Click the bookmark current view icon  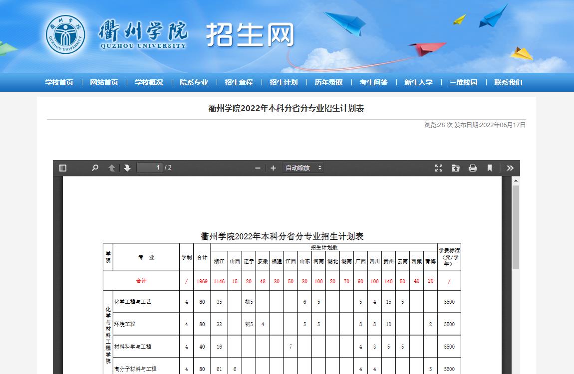click(490, 168)
